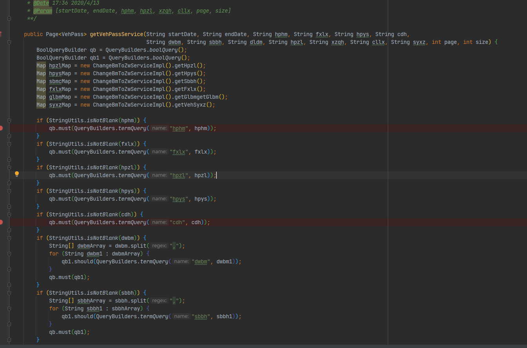Click the fold marker ending the Javadoc comment

click(9, 18)
